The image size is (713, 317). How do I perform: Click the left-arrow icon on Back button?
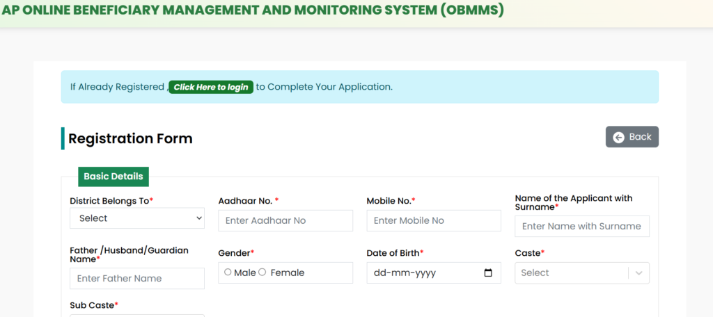click(618, 137)
